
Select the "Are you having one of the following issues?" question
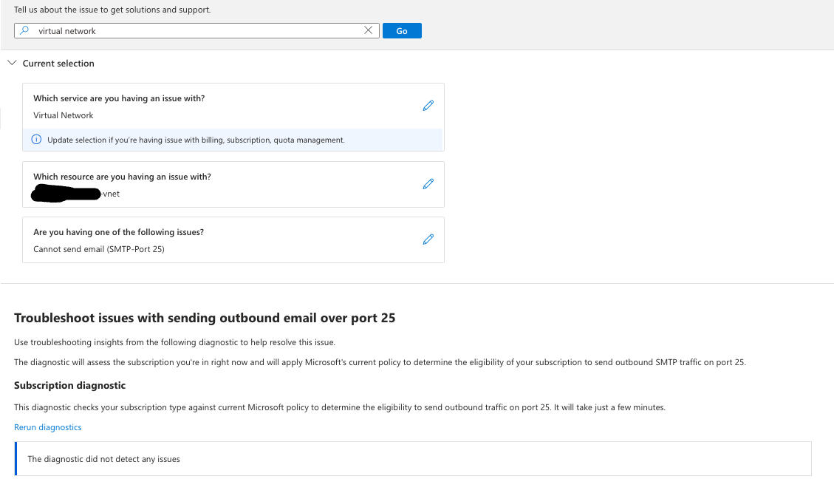coord(118,232)
